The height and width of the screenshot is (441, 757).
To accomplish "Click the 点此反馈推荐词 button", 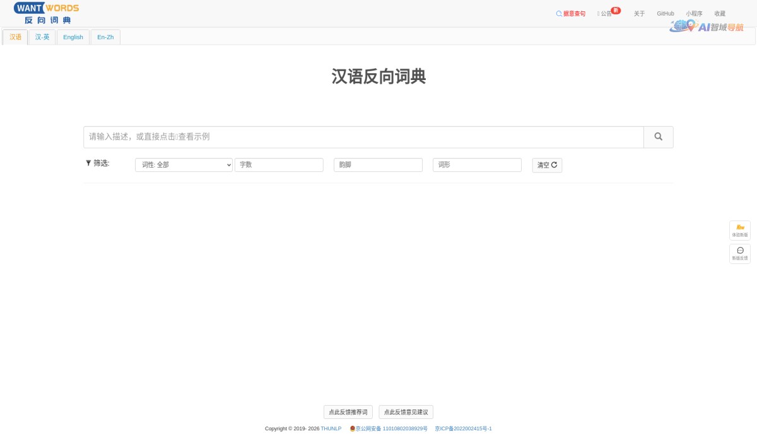I will [x=347, y=411].
